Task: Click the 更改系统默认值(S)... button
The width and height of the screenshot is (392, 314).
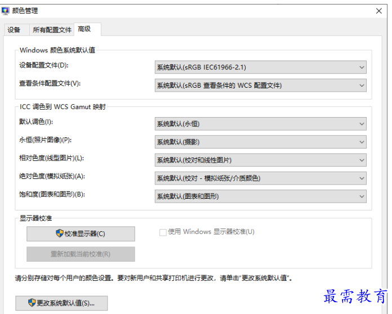Action: (61, 303)
